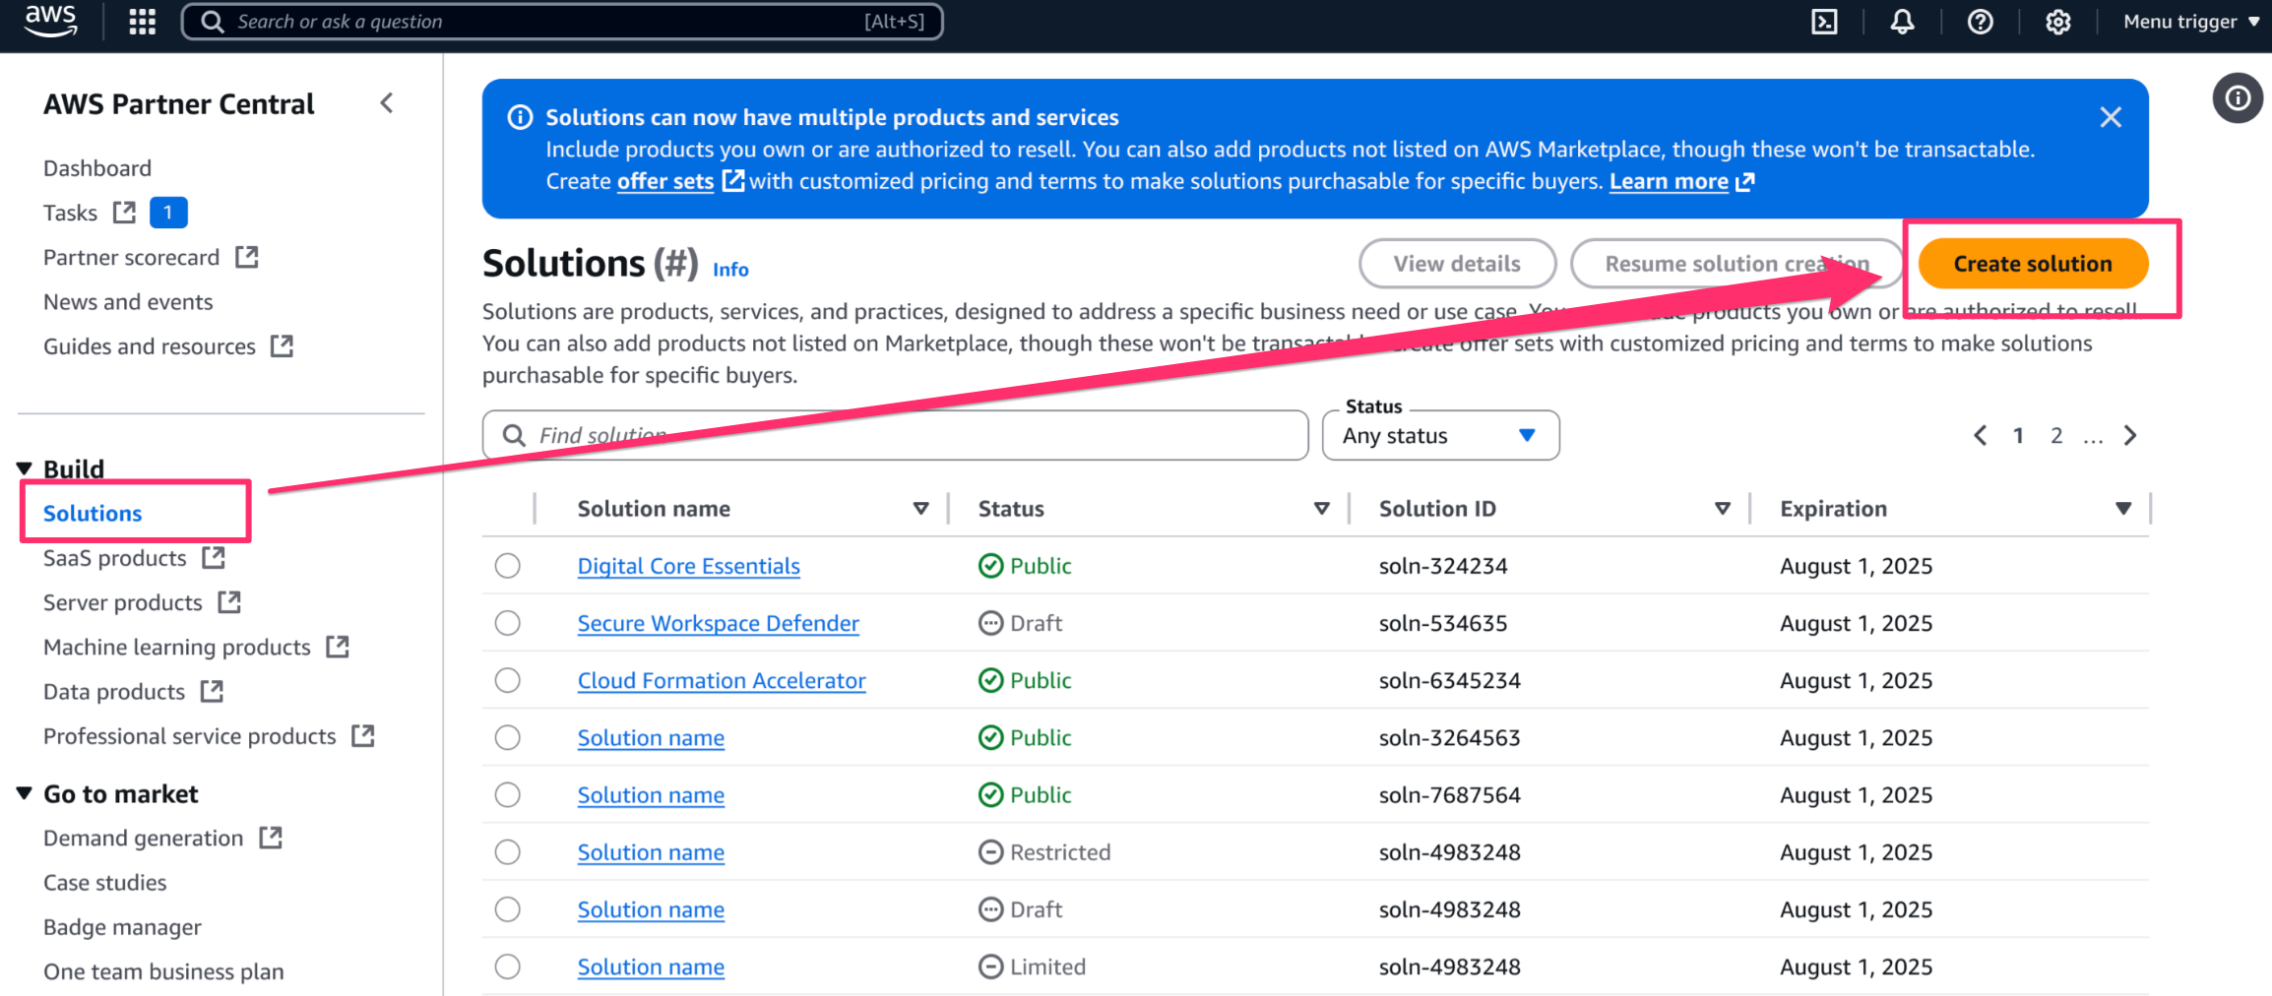The image size is (2272, 996).
Task: Open Dashboard in the sidebar
Action: click(x=97, y=168)
